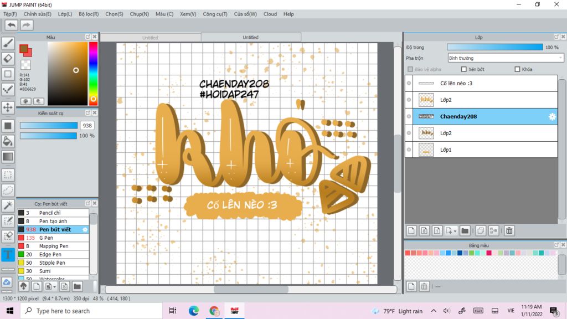The width and height of the screenshot is (567, 319).
Task: Select the Stipple Pen brush
Action: click(53, 263)
